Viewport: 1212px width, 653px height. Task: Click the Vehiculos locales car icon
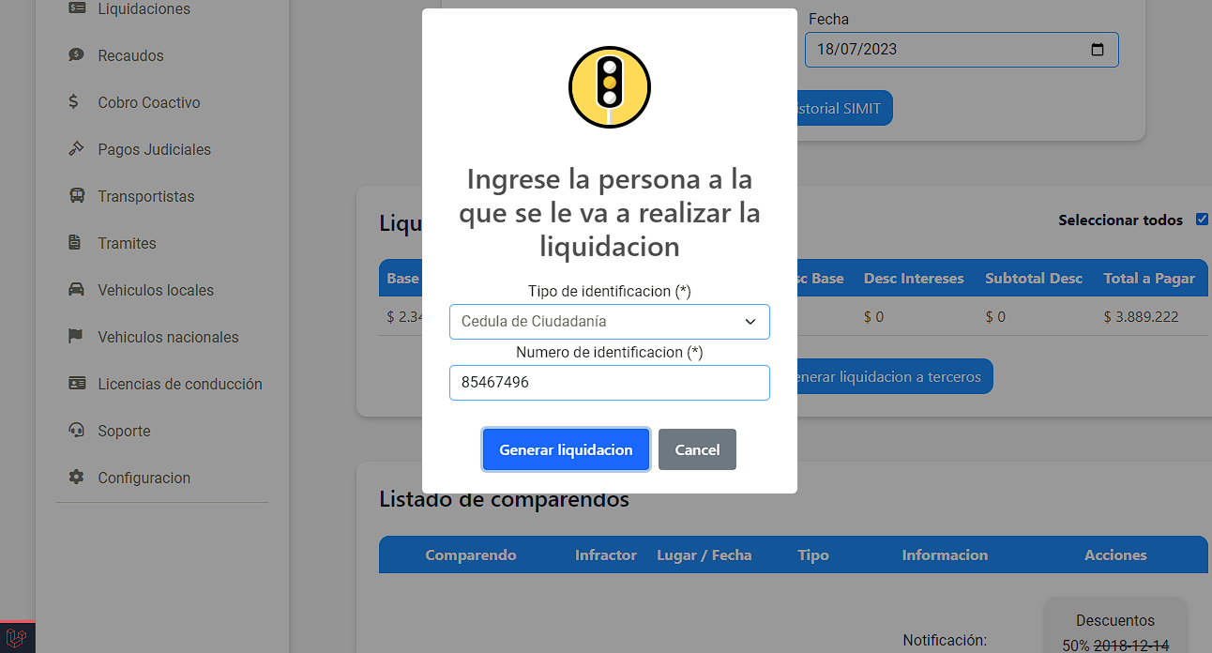tap(76, 290)
